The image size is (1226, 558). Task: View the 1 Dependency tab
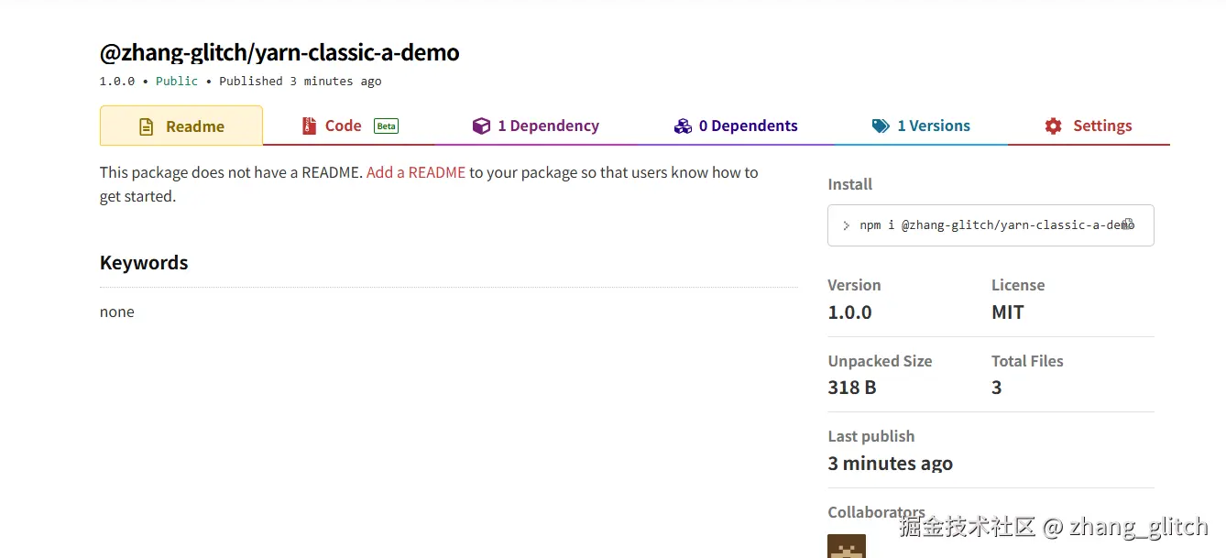tap(548, 126)
